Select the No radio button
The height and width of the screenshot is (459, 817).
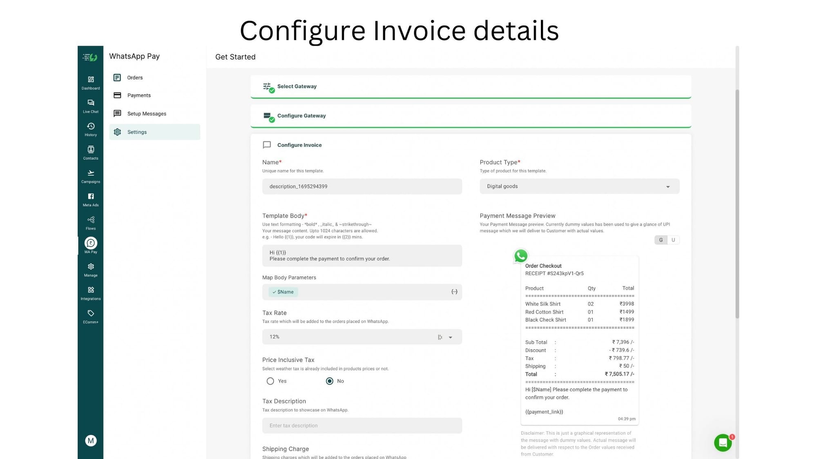pos(330,381)
